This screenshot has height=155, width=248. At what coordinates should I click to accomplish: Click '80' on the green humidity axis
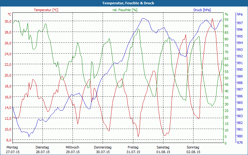(x=227, y=39)
